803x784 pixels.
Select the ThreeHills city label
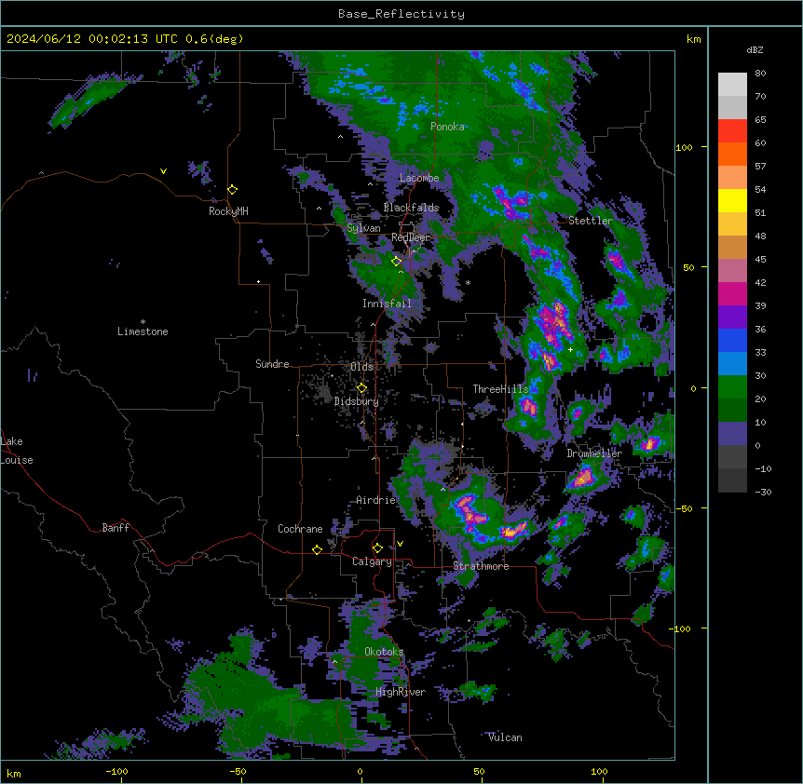pos(500,389)
